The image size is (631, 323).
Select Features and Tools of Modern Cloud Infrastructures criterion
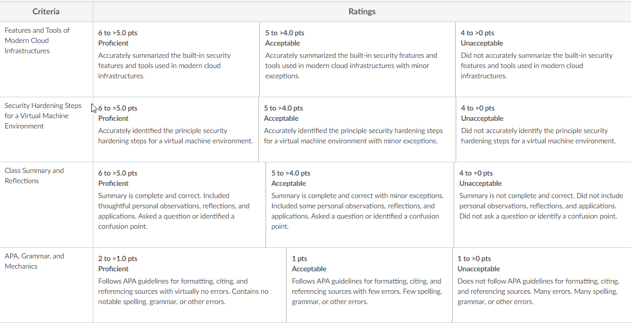pos(46,59)
